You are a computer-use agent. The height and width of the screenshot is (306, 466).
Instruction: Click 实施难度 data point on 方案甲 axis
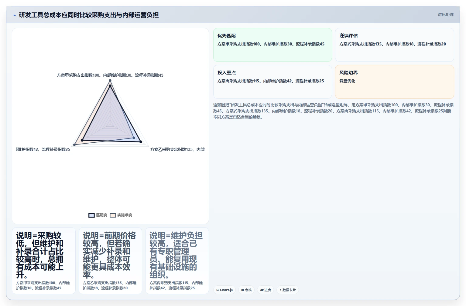110,81
